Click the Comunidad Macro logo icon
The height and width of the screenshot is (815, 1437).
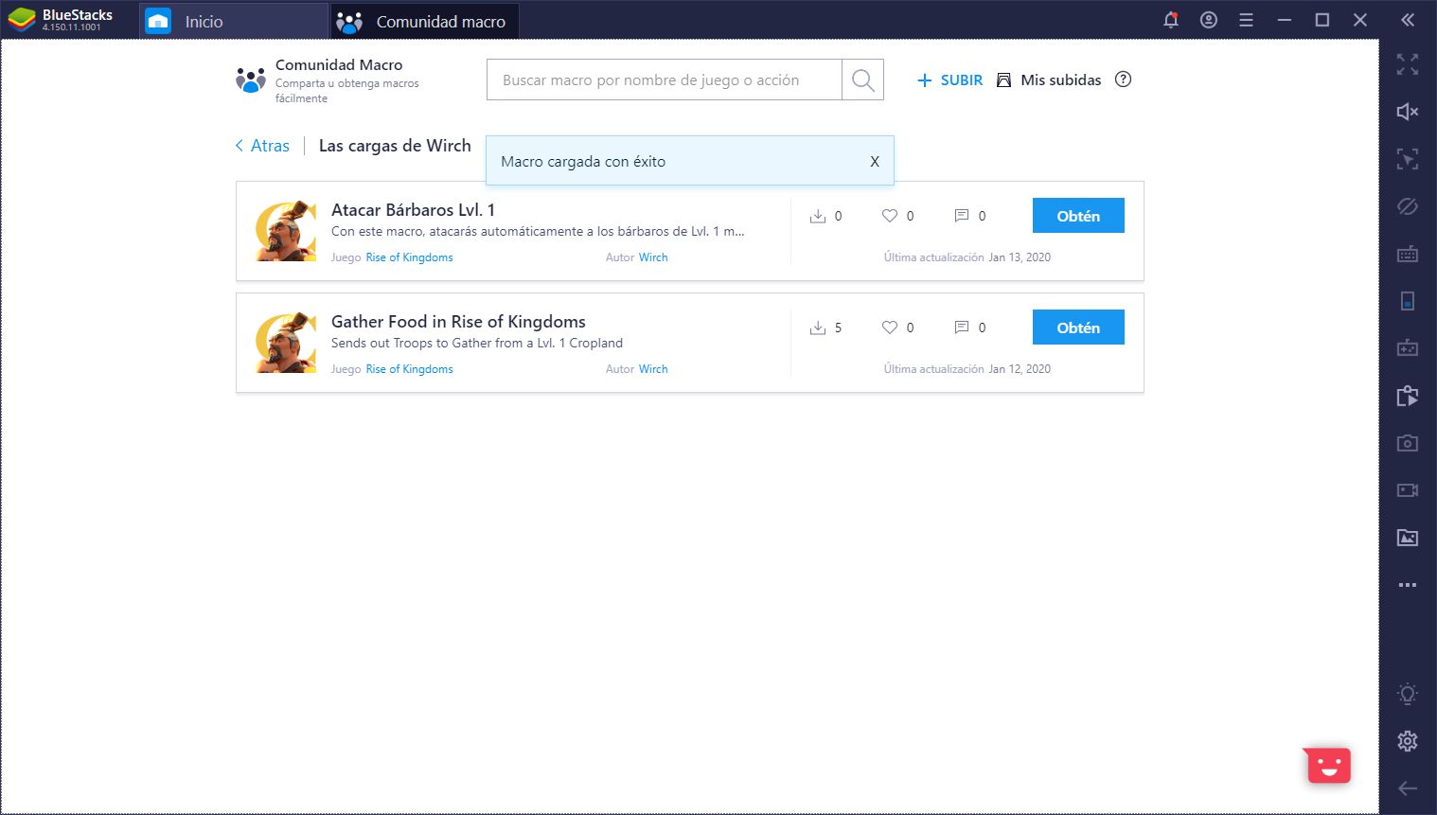(x=251, y=80)
